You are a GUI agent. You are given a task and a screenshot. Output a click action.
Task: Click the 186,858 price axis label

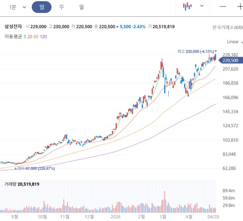coord(230,83)
